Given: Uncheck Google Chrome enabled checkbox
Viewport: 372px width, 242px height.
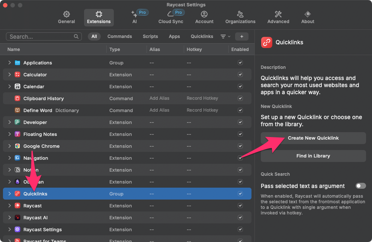Looking at the screenshot, I should [240, 146].
